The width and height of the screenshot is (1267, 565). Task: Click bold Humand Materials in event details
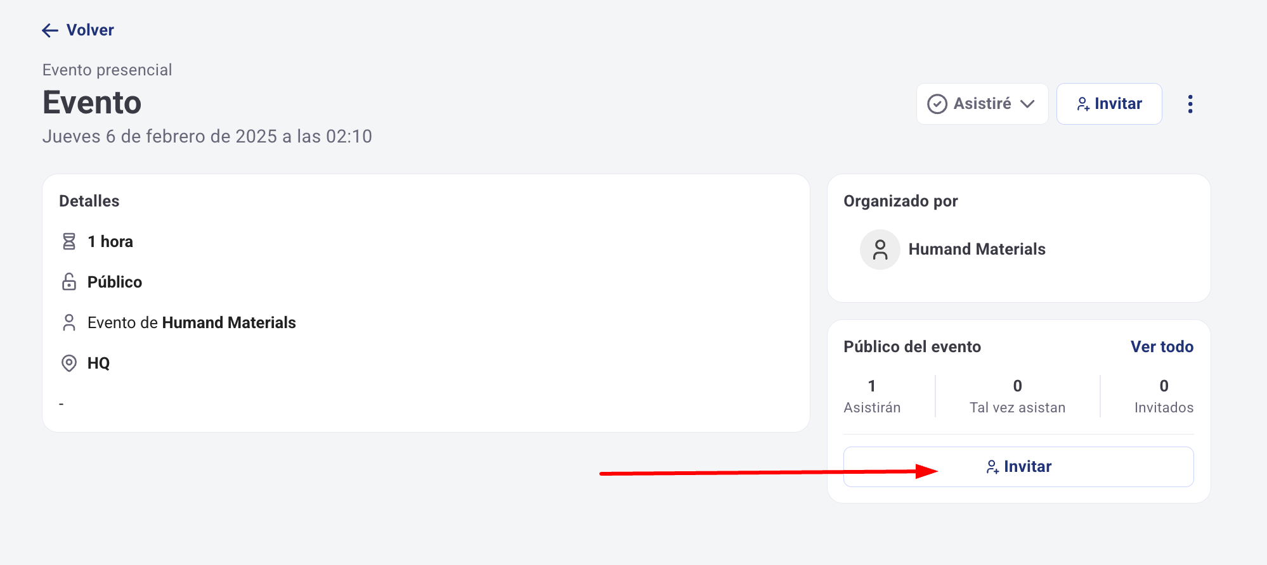coord(229,322)
